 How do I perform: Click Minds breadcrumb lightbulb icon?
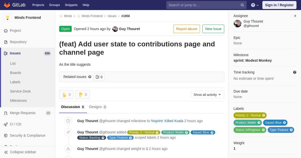tap(61, 16)
